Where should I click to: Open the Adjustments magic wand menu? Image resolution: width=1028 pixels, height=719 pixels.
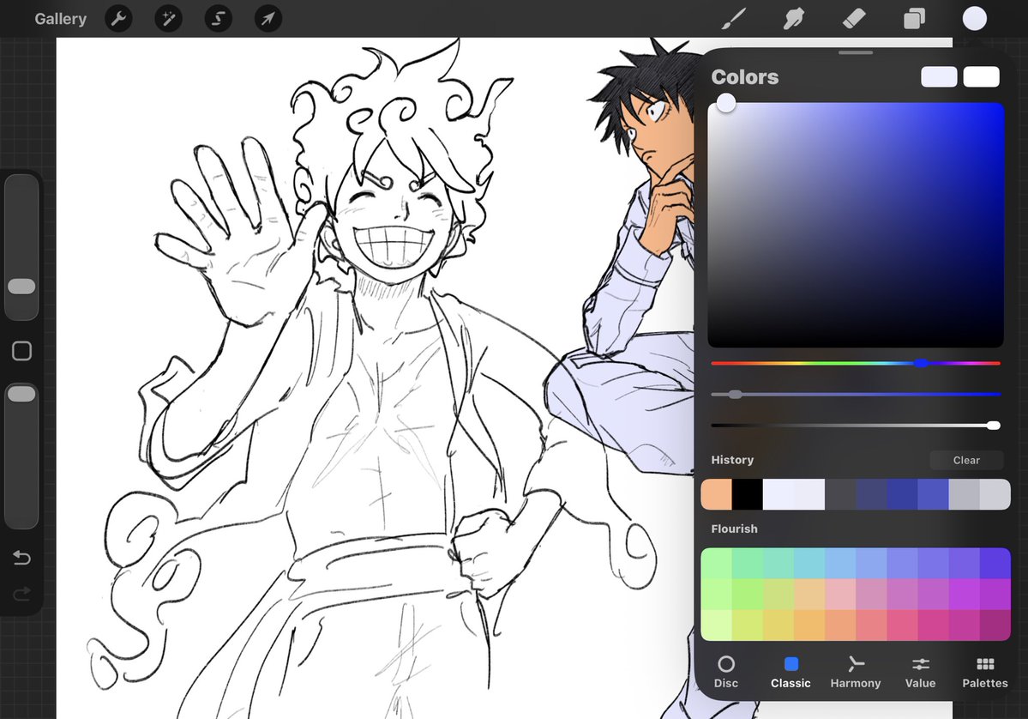point(169,18)
